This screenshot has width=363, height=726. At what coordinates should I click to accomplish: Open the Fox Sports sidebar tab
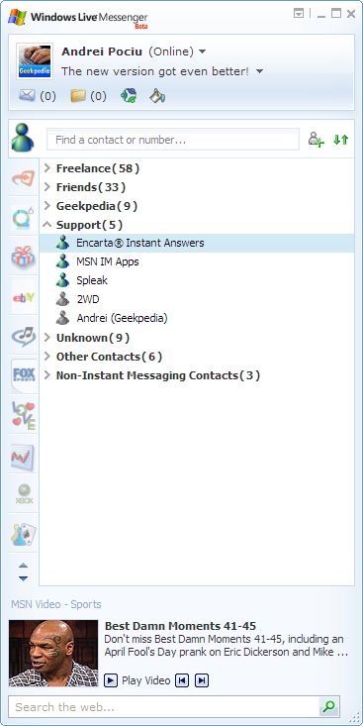point(23,374)
